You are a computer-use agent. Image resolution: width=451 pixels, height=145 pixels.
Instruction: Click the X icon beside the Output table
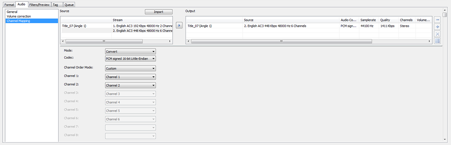437,34
